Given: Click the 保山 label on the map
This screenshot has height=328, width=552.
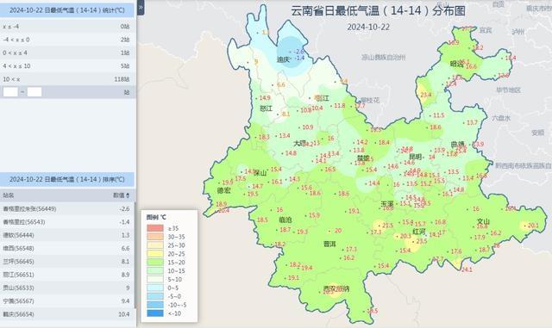Looking at the screenshot, I should click(x=260, y=173).
